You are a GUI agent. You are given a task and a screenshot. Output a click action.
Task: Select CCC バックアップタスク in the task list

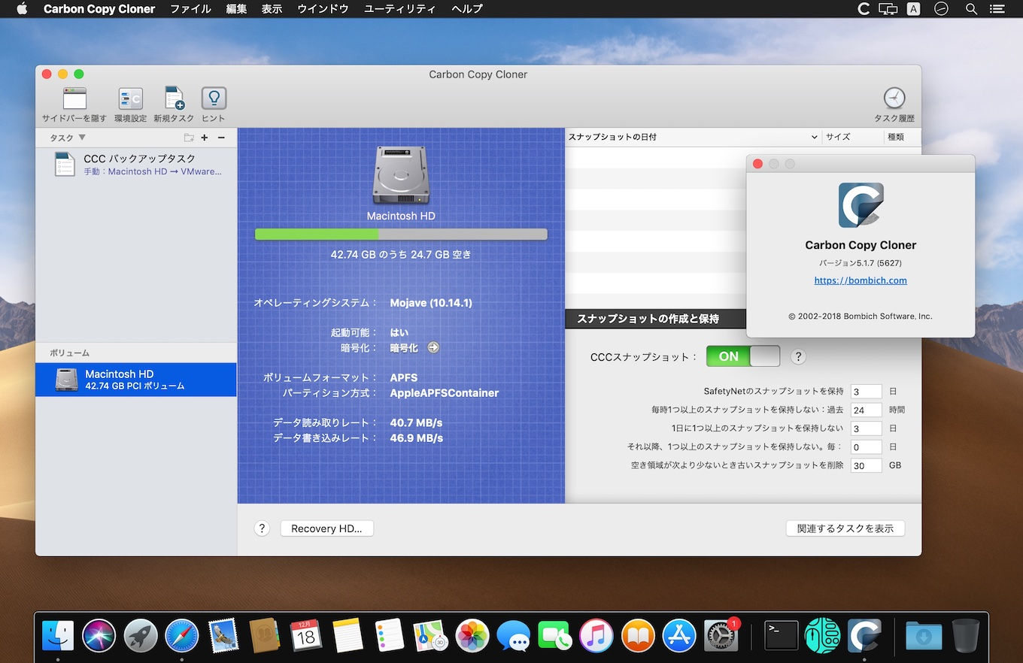tap(135, 164)
